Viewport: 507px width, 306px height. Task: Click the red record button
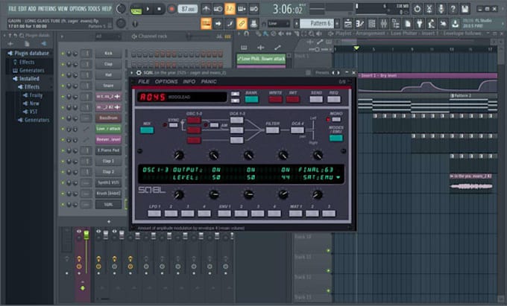point(171,9)
